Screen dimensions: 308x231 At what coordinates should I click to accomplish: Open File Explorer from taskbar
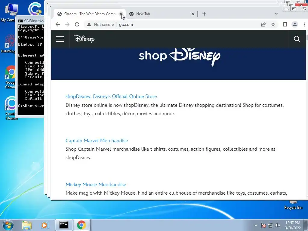coord(27,225)
